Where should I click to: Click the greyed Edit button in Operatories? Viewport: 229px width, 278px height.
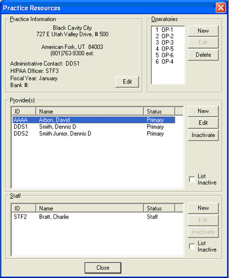203,42
